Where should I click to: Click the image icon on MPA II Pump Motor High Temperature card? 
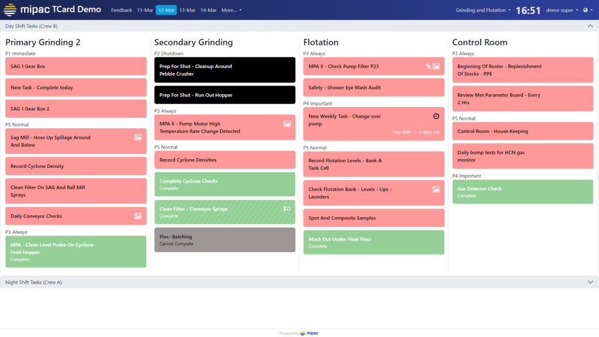[286, 123]
